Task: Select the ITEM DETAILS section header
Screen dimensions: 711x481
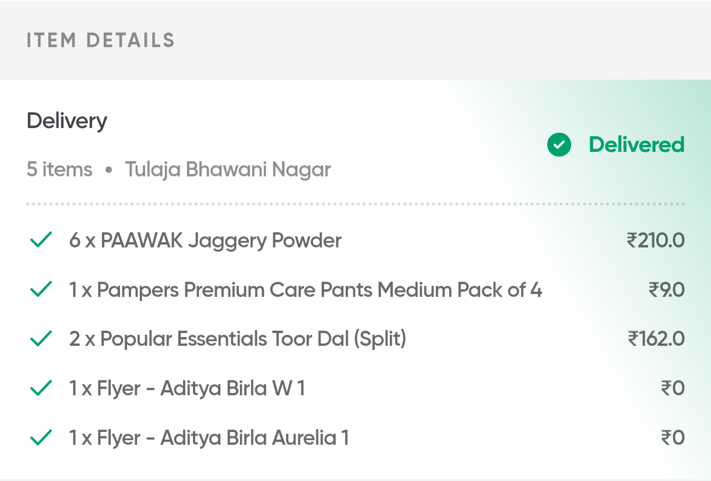Action: 101,40
